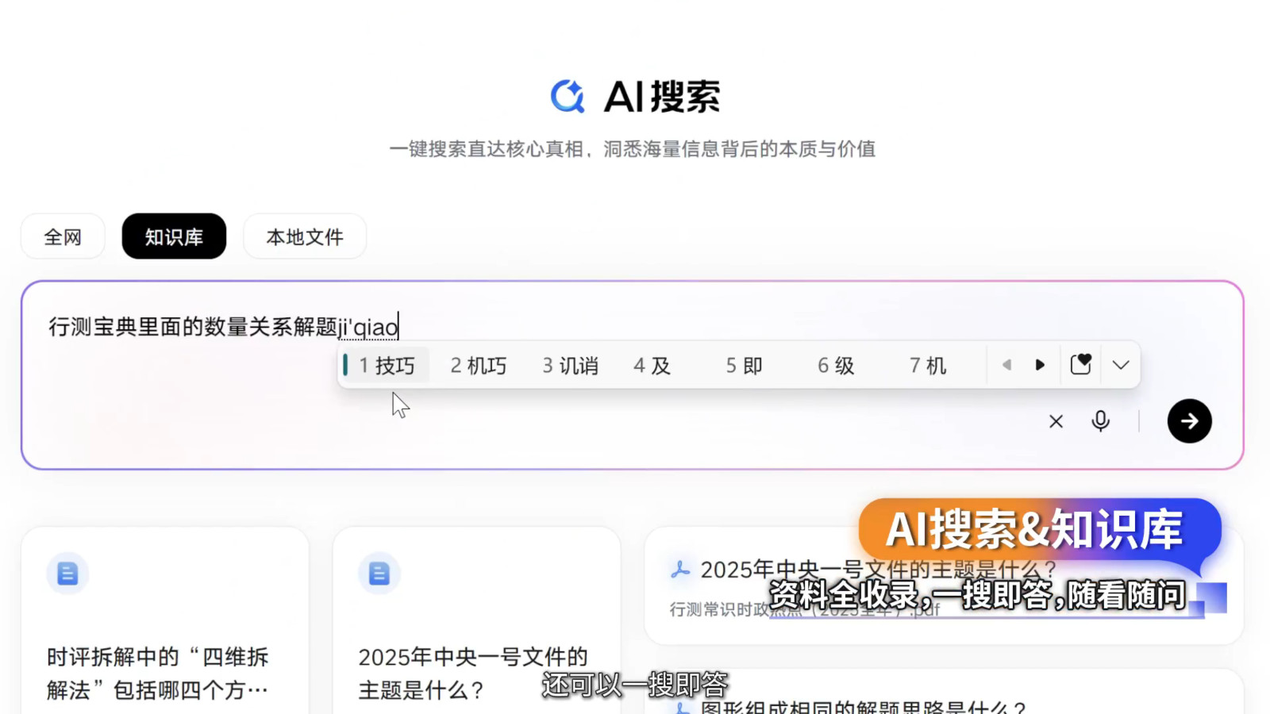This screenshot has height=714, width=1270.
Task: Submit search with black arrow button
Action: click(x=1189, y=421)
